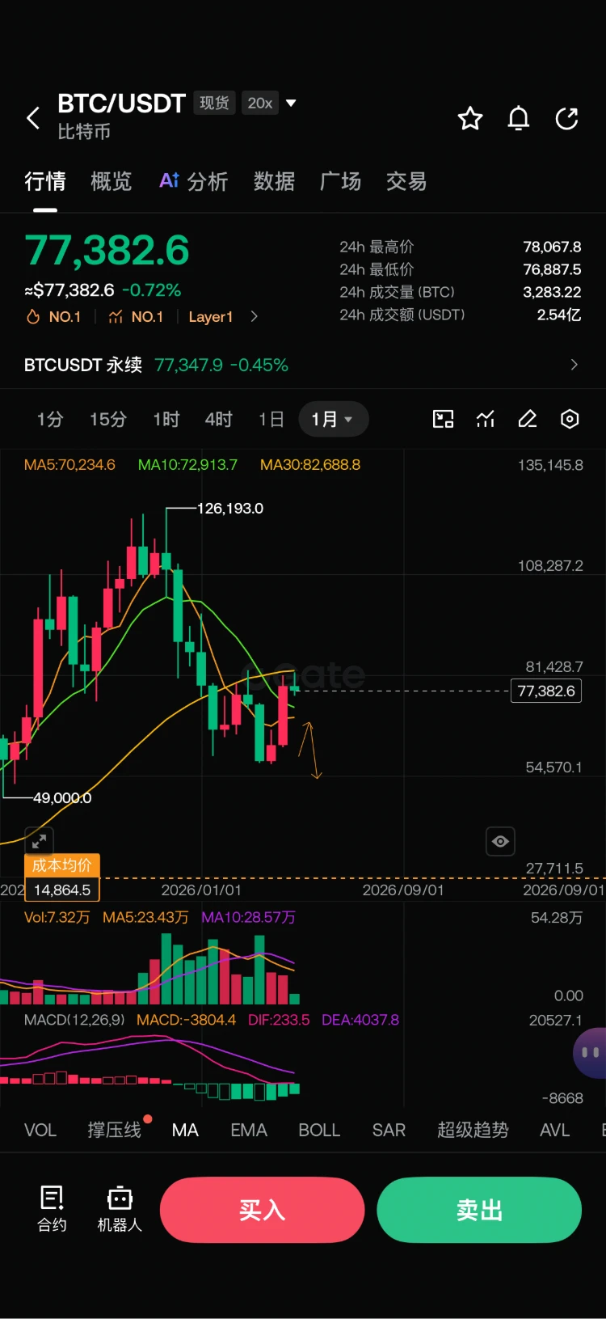This screenshot has height=1319, width=606.
Task: Toggle the VOL indicator
Action: [x=40, y=1130]
